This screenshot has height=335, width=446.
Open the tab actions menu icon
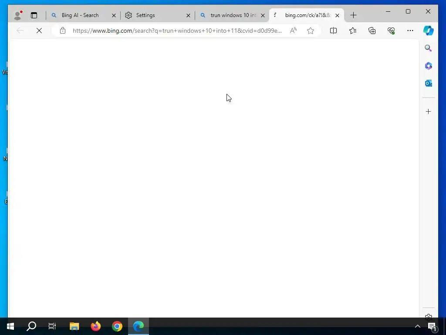point(34,15)
